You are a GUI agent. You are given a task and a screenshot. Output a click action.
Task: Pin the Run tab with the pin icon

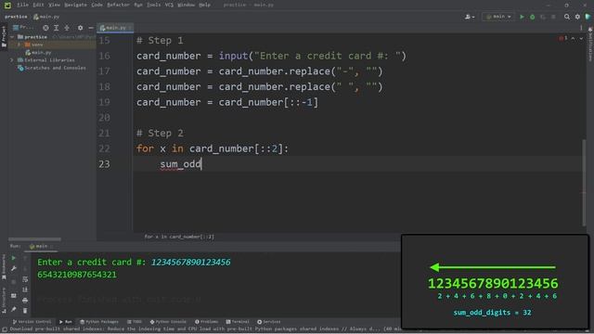(14, 309)
